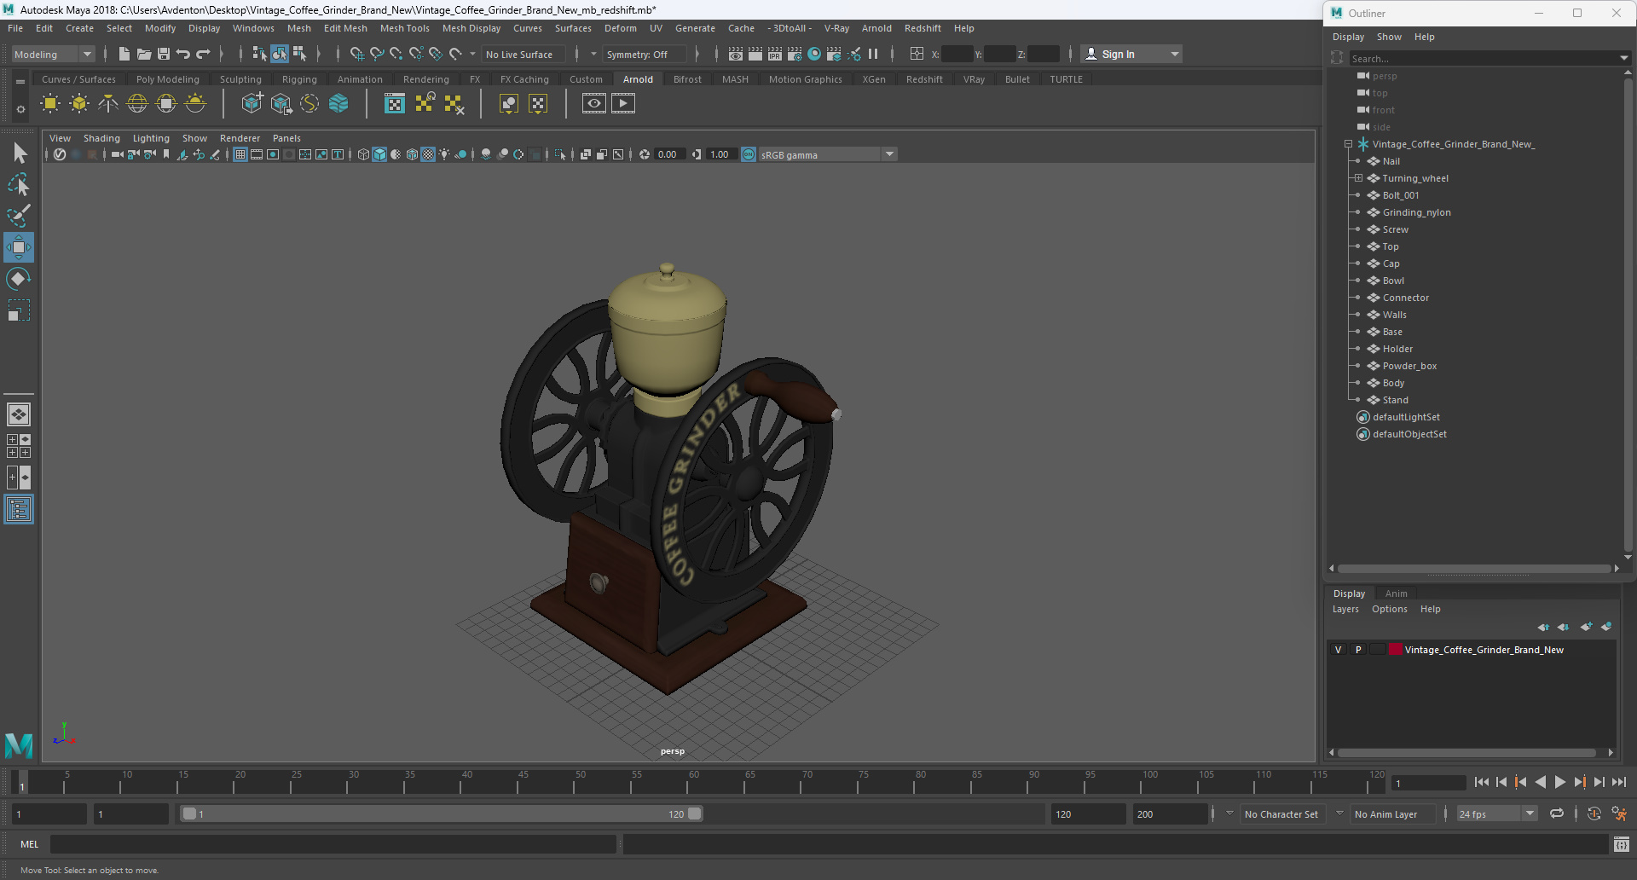
Task: Click the viewport grid toggle icon
Action: click(x=240, y=154)
